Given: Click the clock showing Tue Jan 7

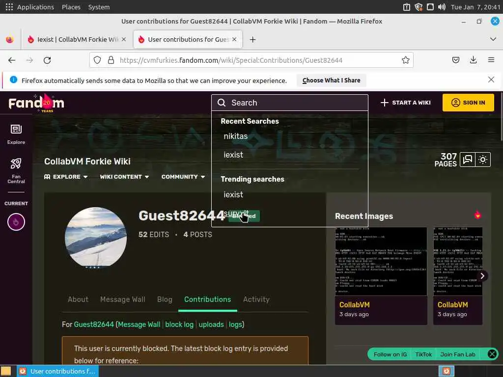Looking at the screenshot, I should click(x=475, y=7).
